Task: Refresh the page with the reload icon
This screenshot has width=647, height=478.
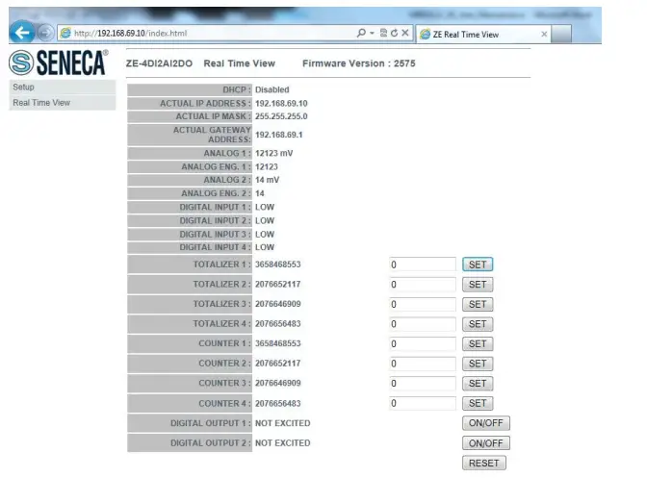Action: (394, 33)
